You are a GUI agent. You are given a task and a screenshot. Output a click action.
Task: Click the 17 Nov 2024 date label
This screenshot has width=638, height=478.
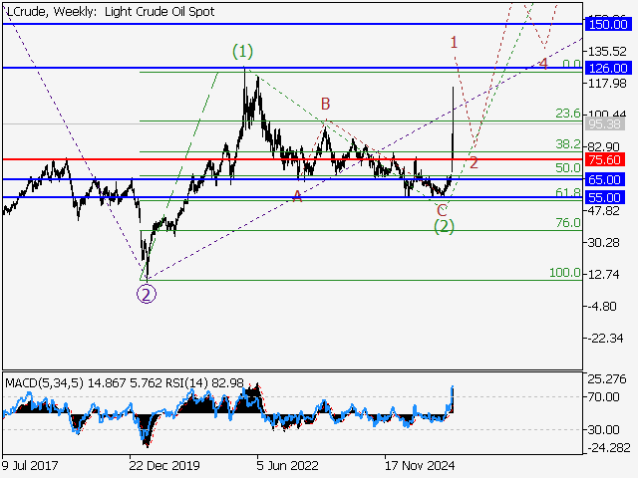point(421,464)
